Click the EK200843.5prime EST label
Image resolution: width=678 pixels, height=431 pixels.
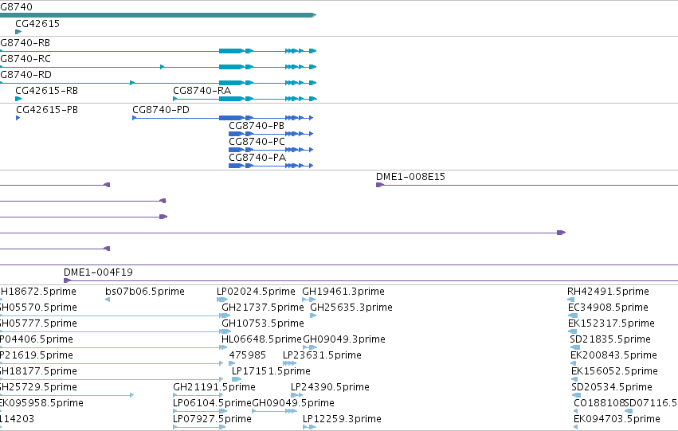click(613, 355)
